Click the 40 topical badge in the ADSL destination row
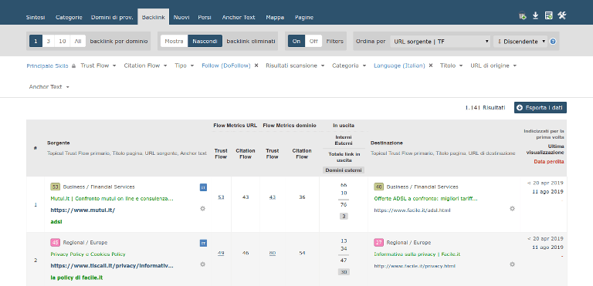This screenshot has width=593, height=286. (x=379, y=187)
